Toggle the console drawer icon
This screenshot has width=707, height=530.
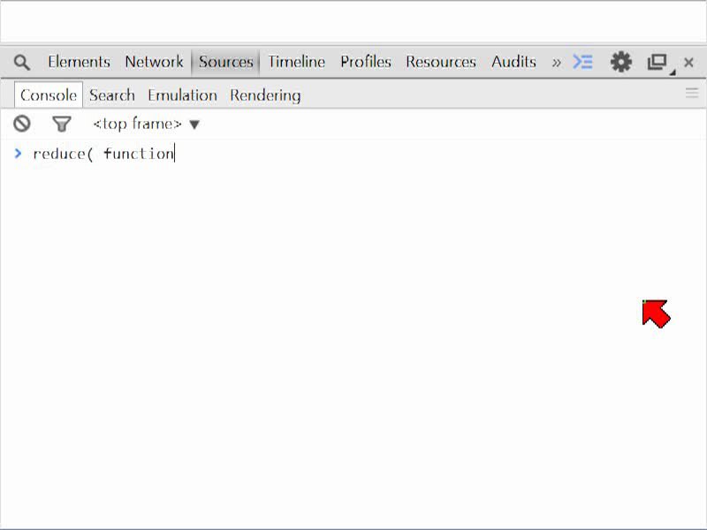coord(582,62)
